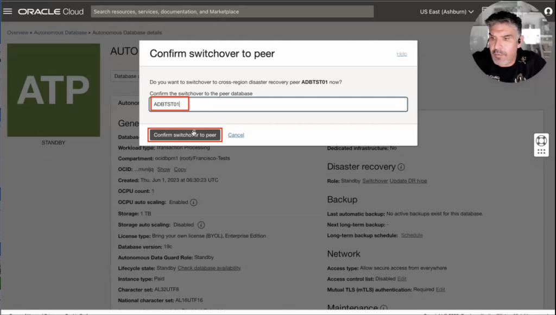Click info icon beside Storage auto scaling
The width and height of the screenshot is (556, 315).
pos(201,224)
